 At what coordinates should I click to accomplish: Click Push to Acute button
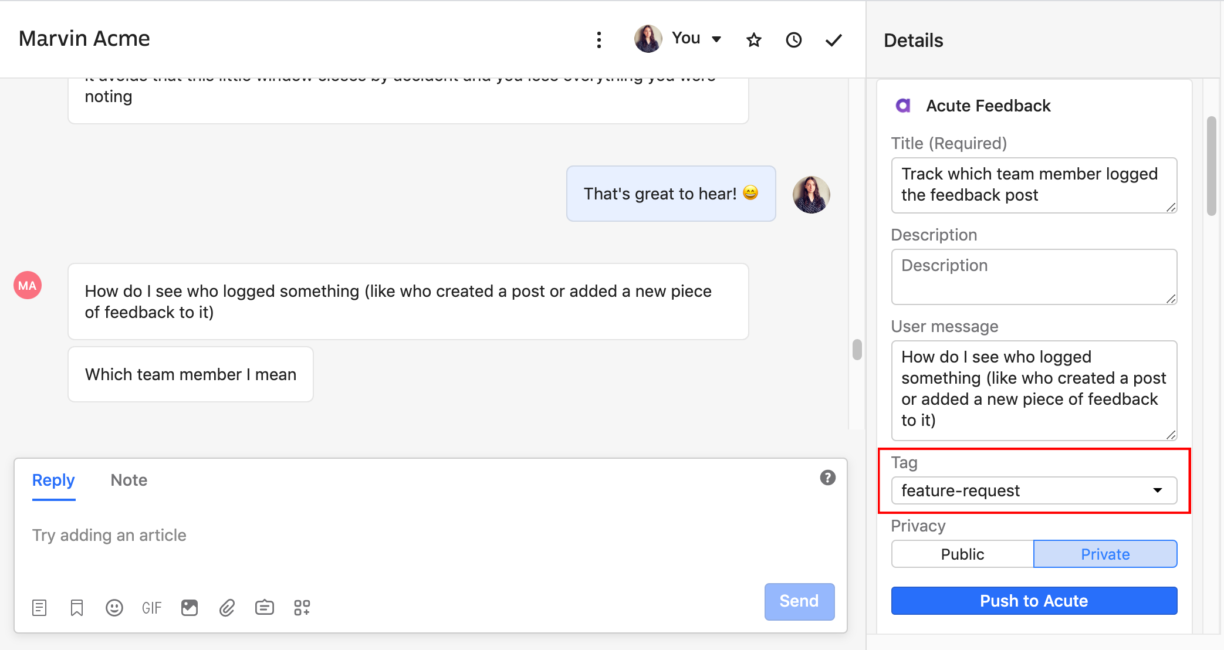tap(1034, 600)
